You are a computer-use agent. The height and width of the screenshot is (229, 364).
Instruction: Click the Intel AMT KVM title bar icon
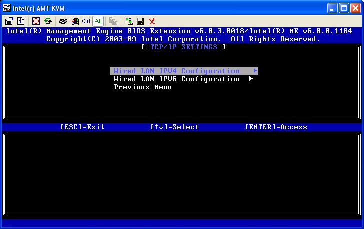[x=7, y=8]
